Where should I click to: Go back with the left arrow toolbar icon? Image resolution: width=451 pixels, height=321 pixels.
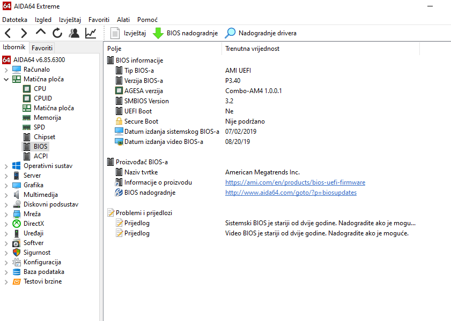point(8,33)
